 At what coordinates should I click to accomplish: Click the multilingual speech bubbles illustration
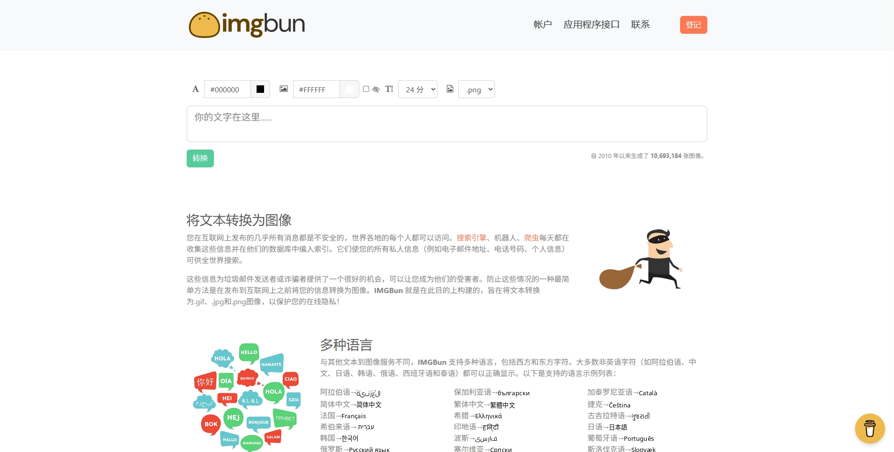point(247,397)
